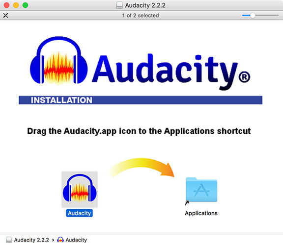Minimize the window with the yellow button

point(16,5)
